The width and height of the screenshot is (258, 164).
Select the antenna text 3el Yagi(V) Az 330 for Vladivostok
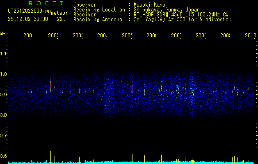pyautogui.click(x=183, y=20)
